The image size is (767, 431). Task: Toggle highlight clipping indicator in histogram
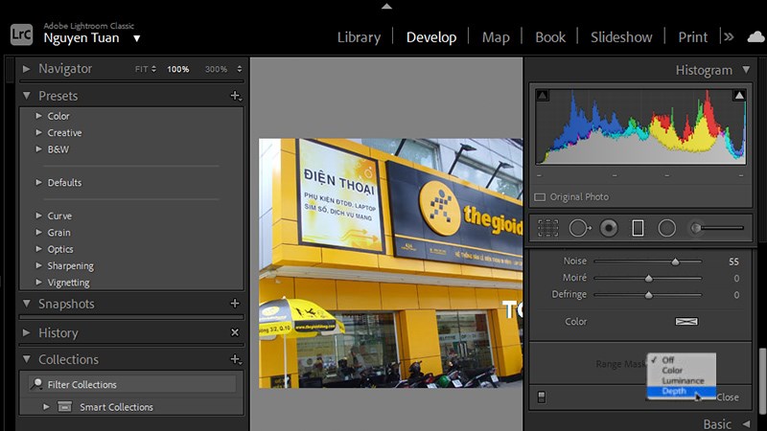pyautogui.click(x=739, y=95)
